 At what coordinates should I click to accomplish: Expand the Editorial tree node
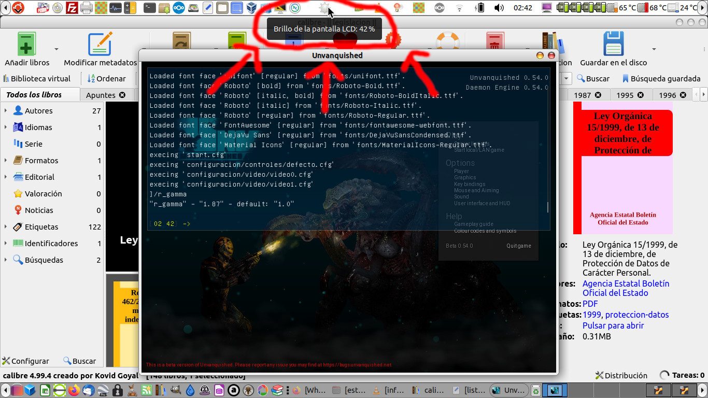[x=6, y=177]
